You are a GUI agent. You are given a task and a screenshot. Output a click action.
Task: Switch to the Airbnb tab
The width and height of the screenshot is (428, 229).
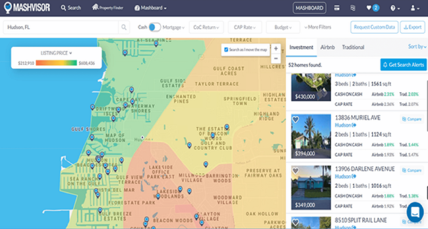327,47
